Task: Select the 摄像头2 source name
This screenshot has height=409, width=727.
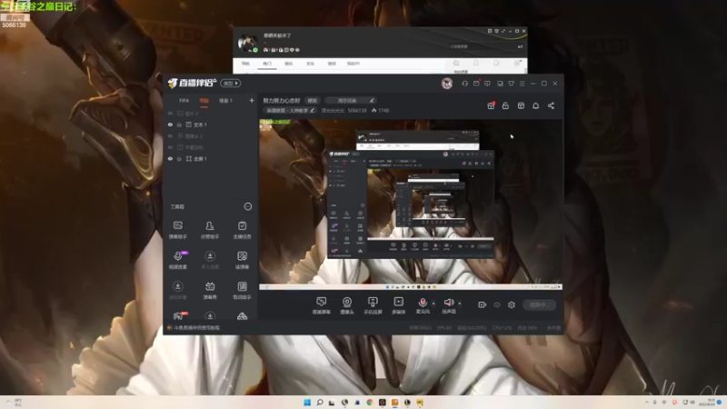Action: click(x=194, y=135)
